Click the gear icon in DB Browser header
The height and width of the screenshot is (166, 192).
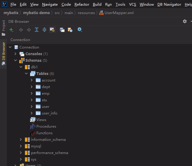point(185,21)
